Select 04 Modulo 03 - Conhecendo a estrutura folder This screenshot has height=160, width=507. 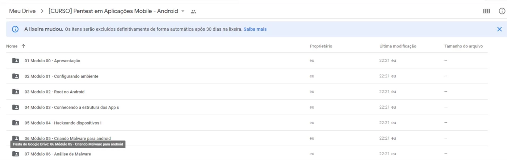247,108
